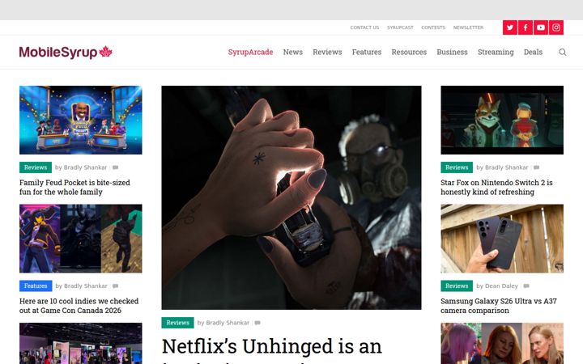Visit the Deals section

click(x=533, y=52)
